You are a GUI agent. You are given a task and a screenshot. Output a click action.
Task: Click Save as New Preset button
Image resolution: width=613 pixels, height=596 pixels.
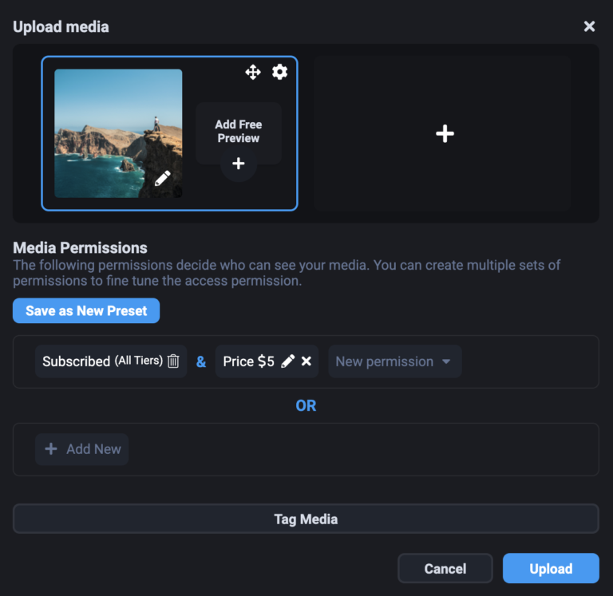(x=86, y=310)
